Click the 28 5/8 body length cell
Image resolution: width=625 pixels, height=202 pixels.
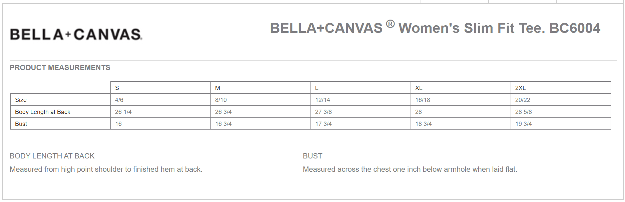pyautogui.click(x=524, y=112)
